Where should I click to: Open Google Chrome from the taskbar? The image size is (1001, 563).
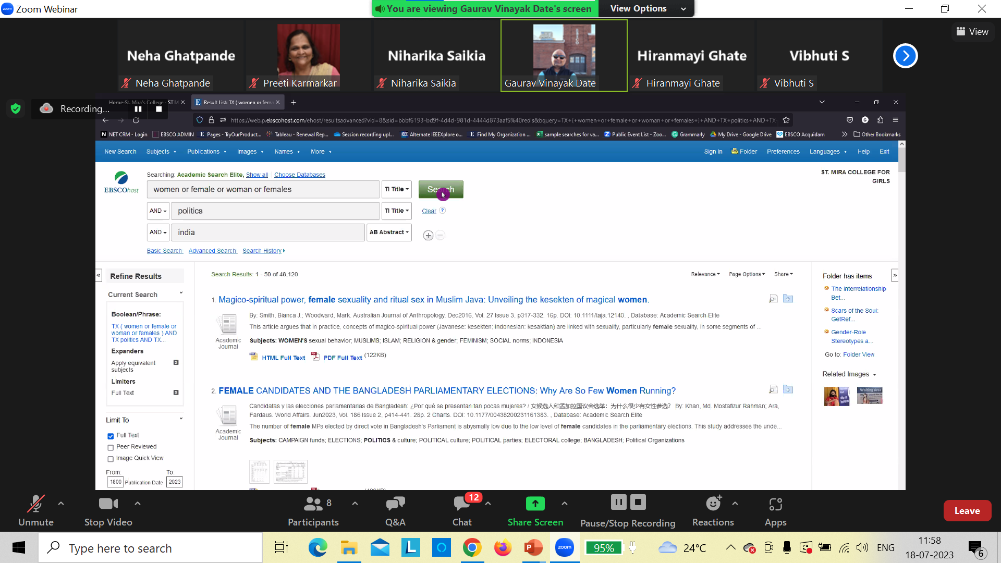pos(472,548)
